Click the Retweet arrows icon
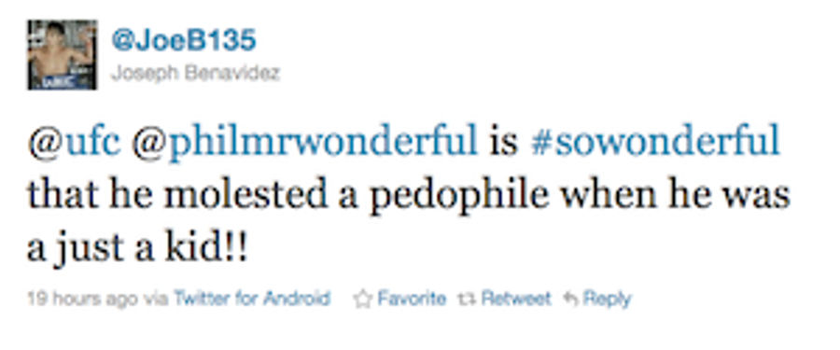Image resolution: width=840 pixels, height=350 pixels. (467, 299)
